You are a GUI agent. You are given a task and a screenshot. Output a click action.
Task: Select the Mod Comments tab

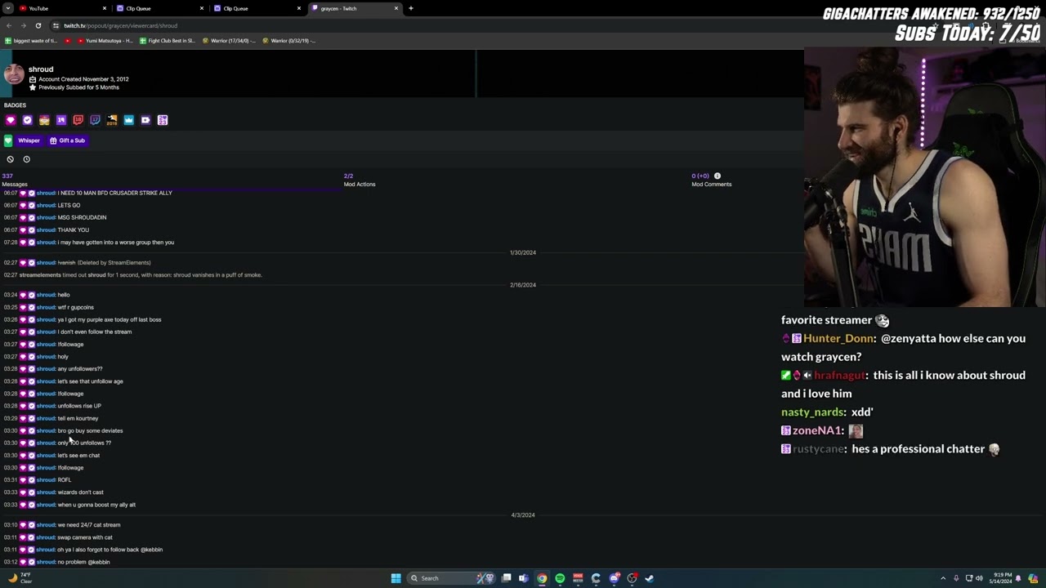click(711, 180)
